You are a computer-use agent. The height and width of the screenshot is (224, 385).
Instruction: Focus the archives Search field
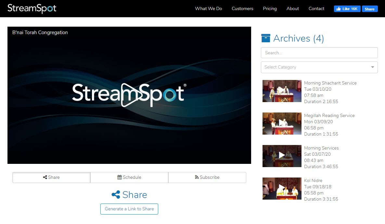pos(319,53)
